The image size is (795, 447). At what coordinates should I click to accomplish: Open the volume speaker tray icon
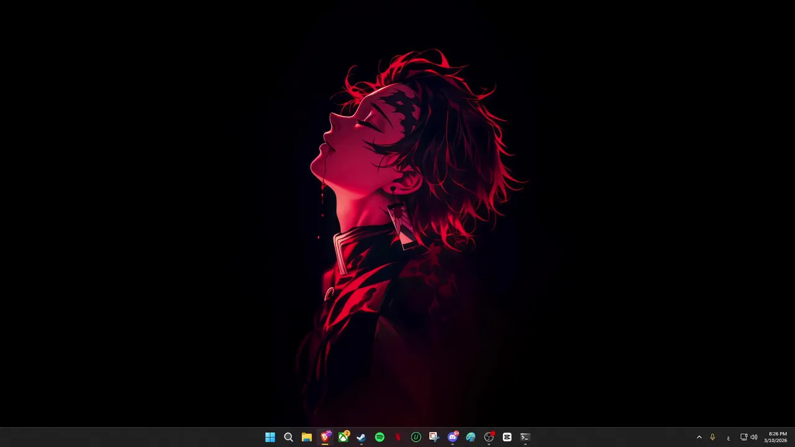[754, 437]
